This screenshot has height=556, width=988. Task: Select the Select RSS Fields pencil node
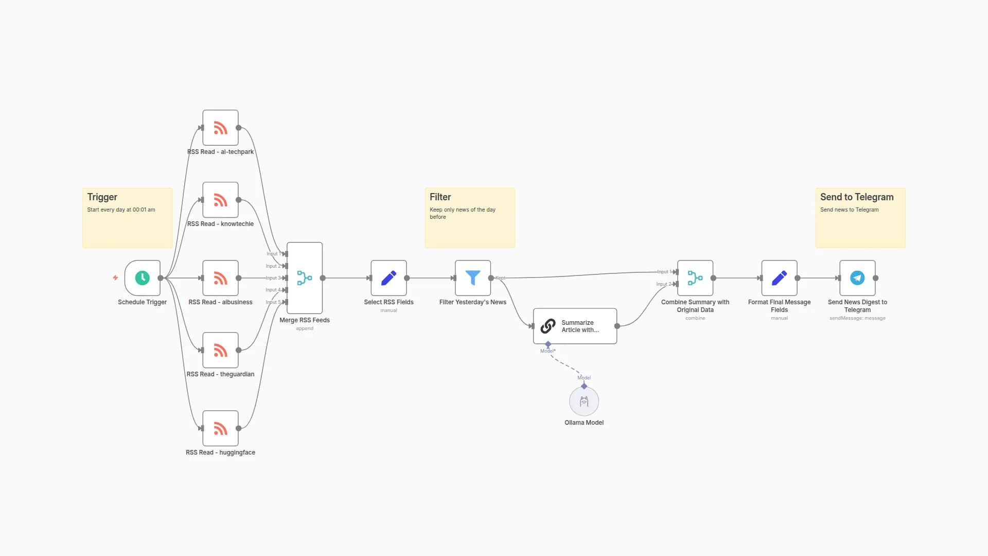[x=389, y=278]
